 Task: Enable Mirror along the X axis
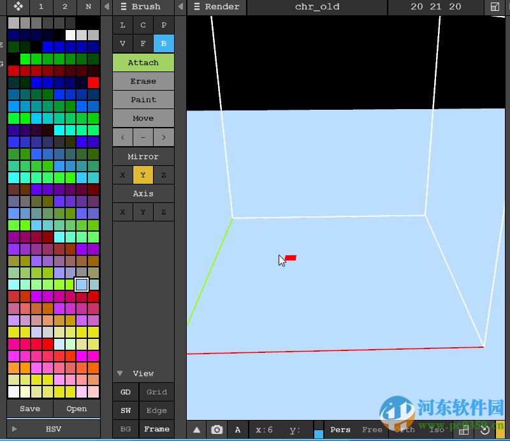122,174
